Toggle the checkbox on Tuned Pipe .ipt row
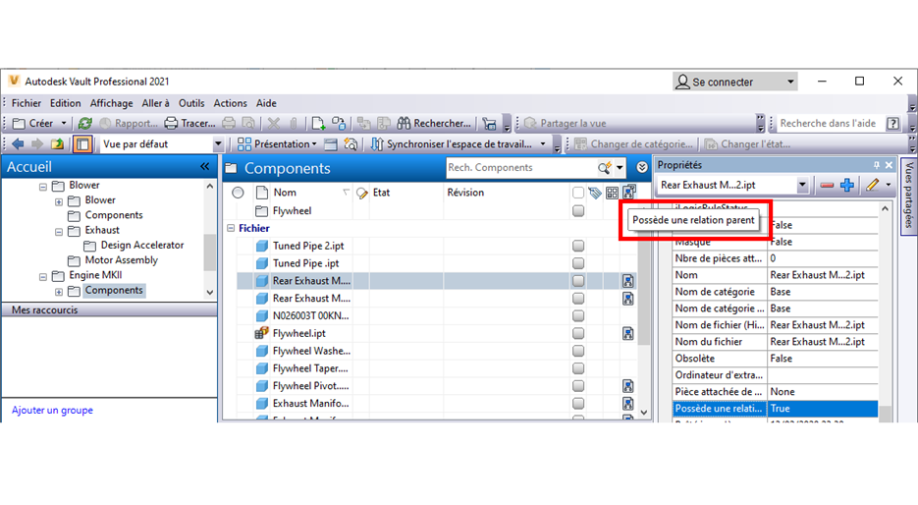The width and height of the screenshot is (918, 505). coord(578,263)
